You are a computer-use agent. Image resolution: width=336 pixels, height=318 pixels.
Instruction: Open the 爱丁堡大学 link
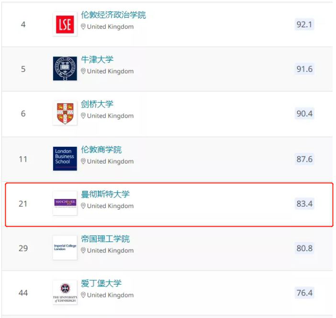pyautogui.click(x=101, y=283)
